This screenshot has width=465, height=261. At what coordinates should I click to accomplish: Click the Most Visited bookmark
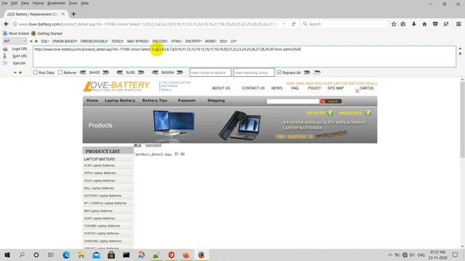click(16, 33)
